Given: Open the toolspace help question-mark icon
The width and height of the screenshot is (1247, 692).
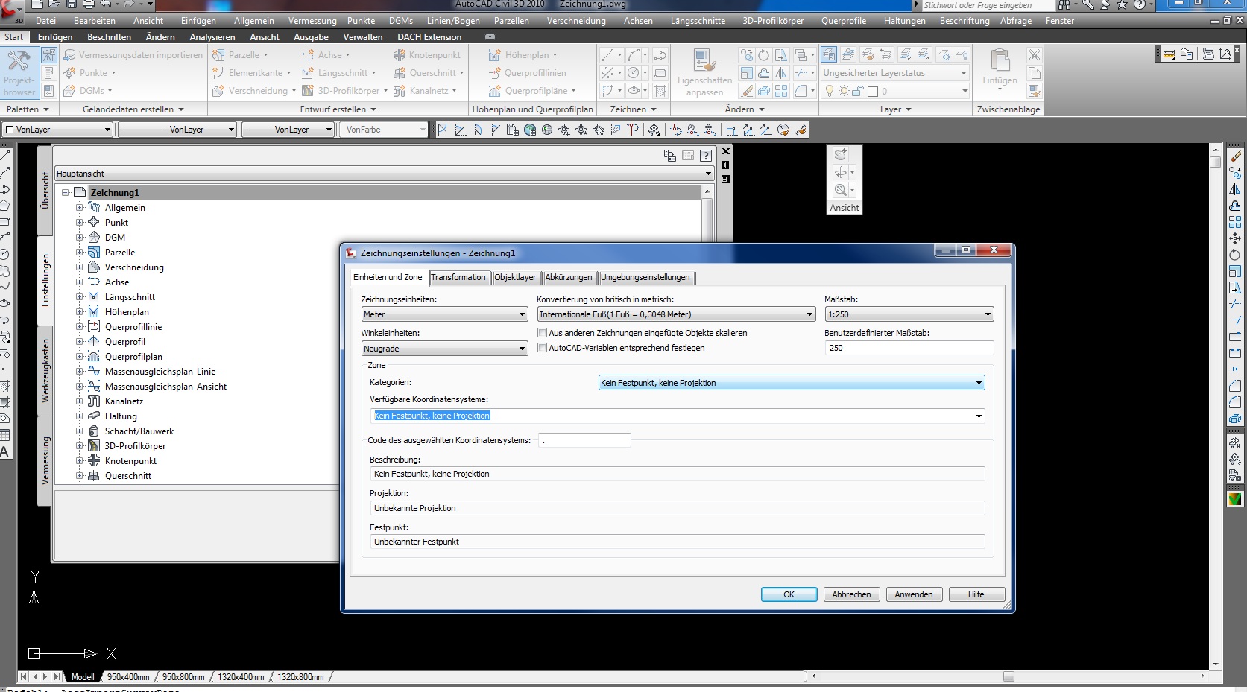Looking at the screenshot, I should [705, 156].
